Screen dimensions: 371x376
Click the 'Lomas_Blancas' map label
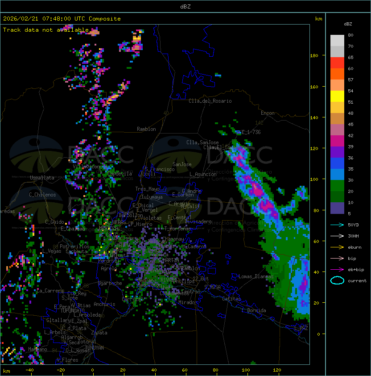256,276
